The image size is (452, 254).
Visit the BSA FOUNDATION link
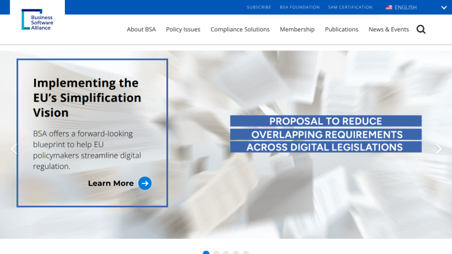point(299,7)
